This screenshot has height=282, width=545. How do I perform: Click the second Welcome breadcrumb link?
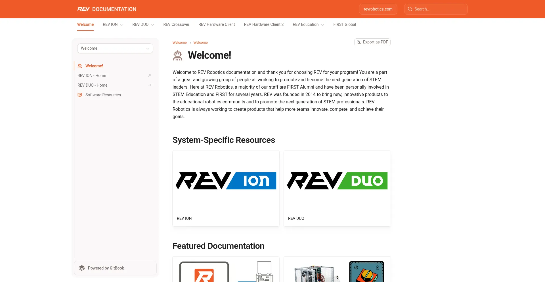point(200,43)
